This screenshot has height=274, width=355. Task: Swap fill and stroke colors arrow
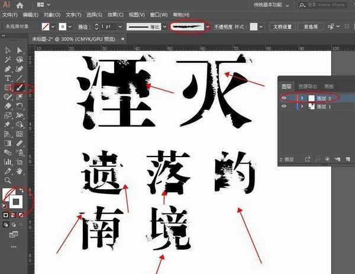tap(21, 190)
